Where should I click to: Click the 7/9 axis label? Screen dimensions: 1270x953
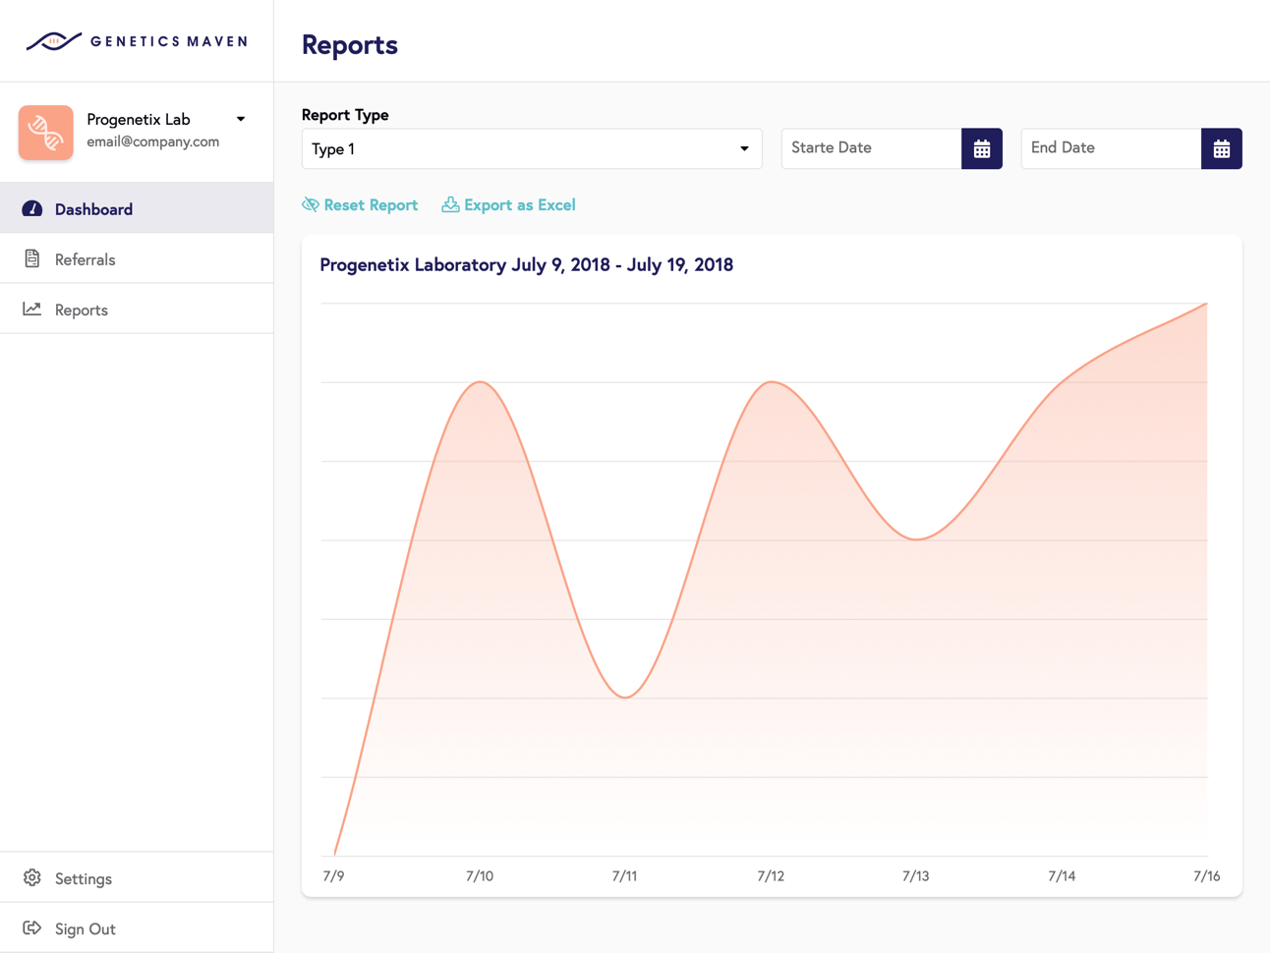(333, 875)
